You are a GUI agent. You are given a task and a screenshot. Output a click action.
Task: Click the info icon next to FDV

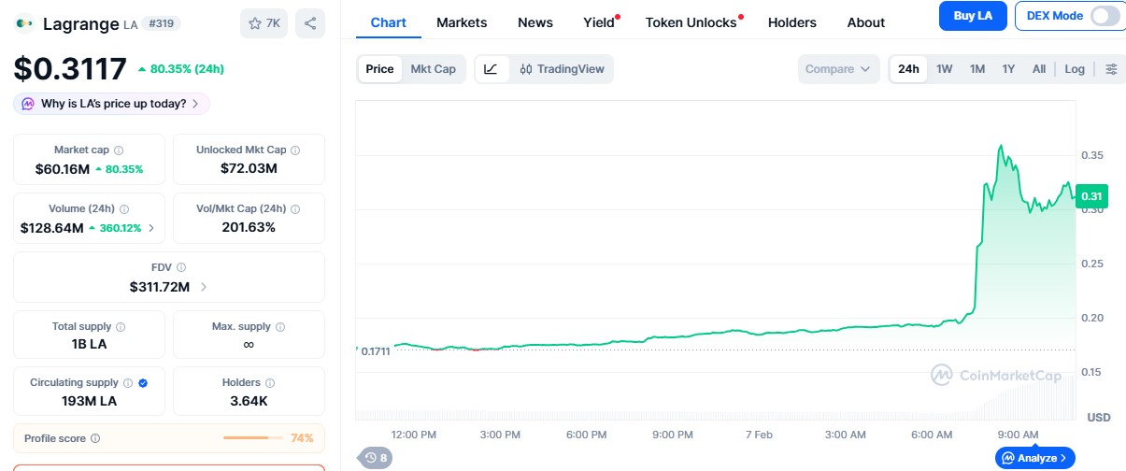181,267
